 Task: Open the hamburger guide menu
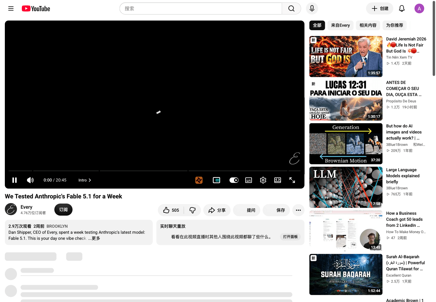tap(11, 8)
